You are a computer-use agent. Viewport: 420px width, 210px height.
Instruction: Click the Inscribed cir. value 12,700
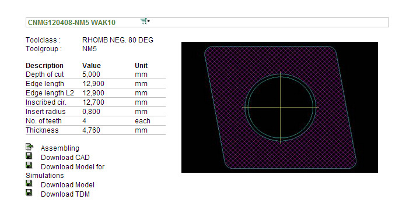point(93,102)
